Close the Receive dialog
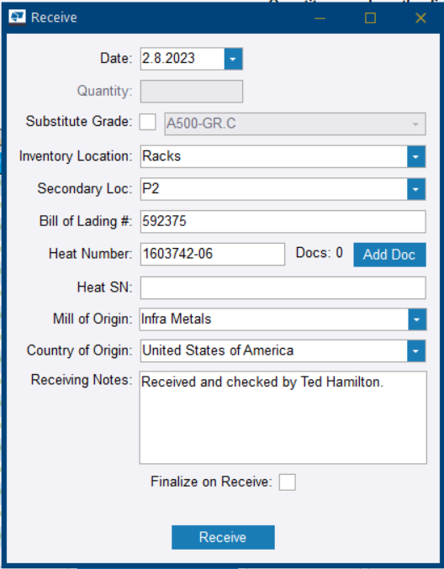The width and height of the screenshot is (444, 569). 420,18
